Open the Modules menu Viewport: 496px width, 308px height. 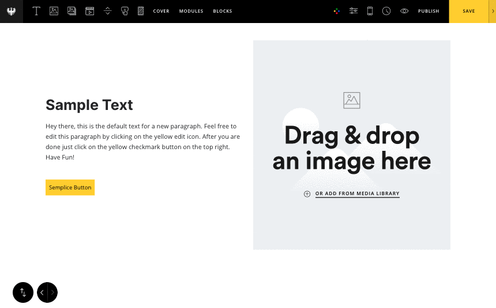(191, 11)
